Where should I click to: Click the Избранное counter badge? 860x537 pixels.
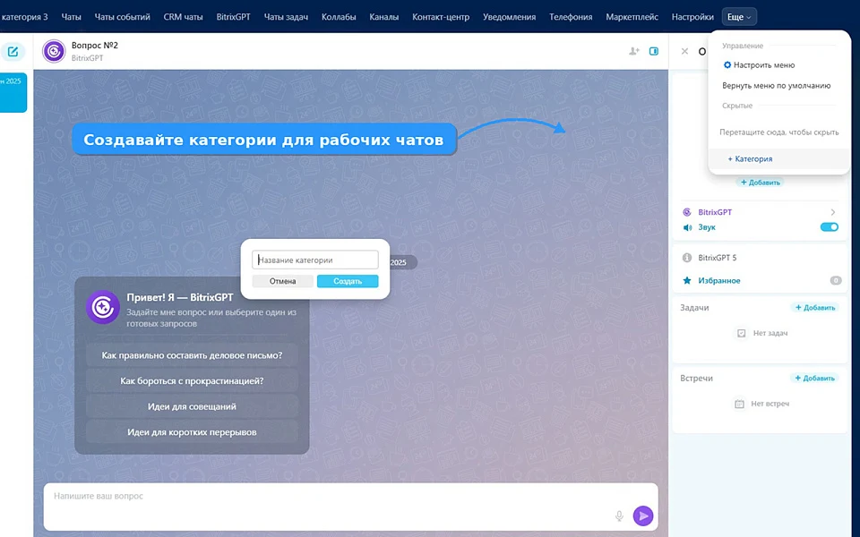pyautogui.click(x=835, y=280)
